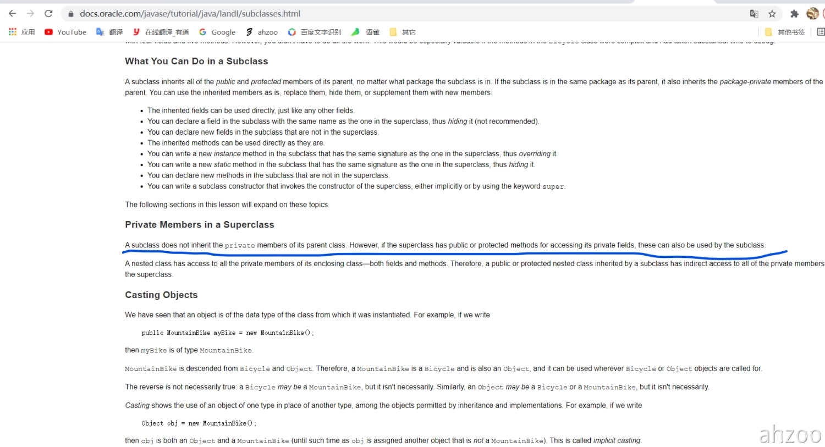
Task: Open the 在线翻译_有道 bookmark
Action: [161, 32]
